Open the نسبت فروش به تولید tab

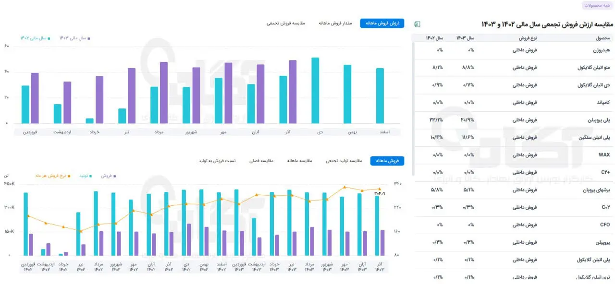217,161
